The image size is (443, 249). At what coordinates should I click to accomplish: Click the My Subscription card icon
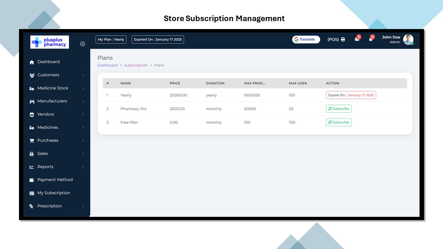click(32, 193)
